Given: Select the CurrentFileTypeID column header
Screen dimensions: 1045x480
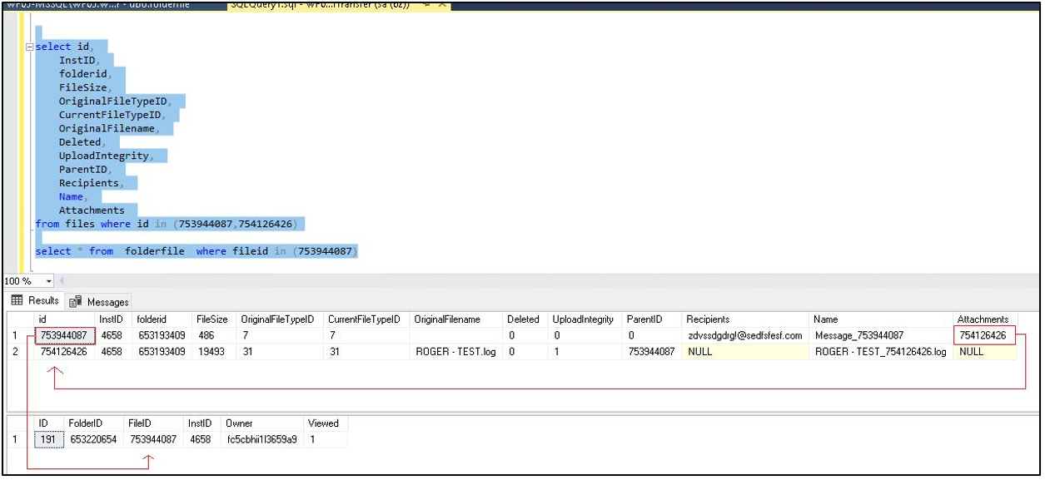Looking at the screenshot, I should tap(365, 319).
